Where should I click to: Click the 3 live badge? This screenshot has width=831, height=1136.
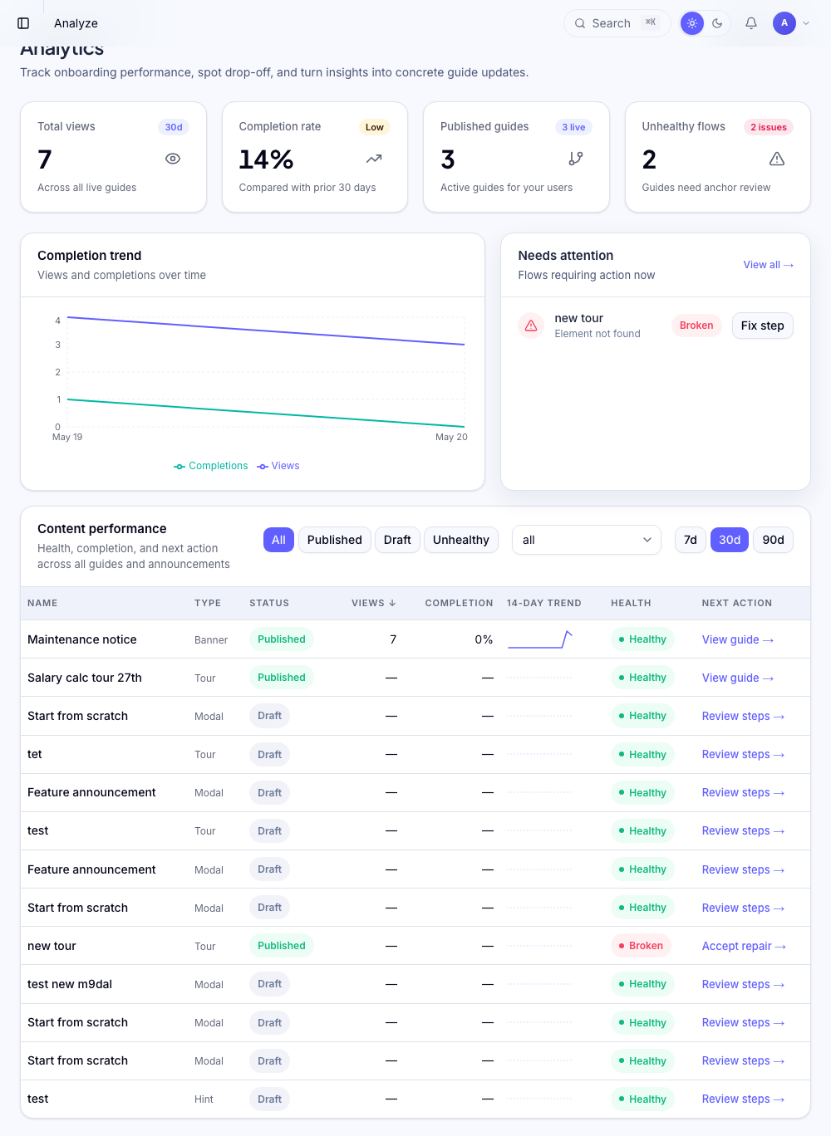[573, 127]
